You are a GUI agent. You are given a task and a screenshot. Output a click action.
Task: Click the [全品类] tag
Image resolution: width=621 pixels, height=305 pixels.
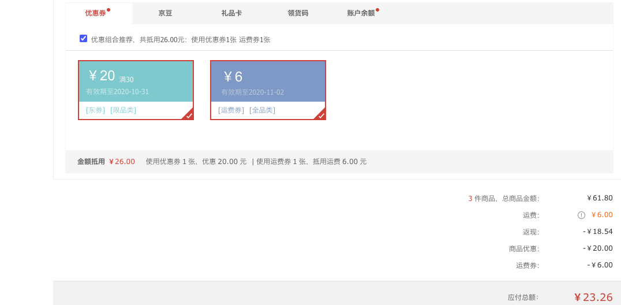point(262,110)
